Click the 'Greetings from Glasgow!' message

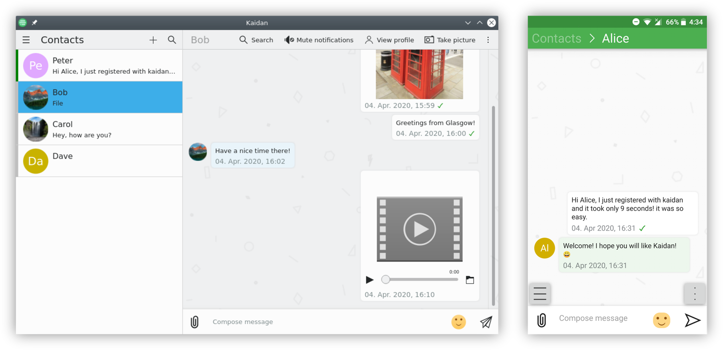[x=435, y=127]
